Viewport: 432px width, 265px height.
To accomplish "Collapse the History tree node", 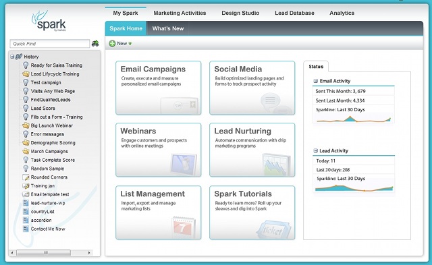I will click(12, 57).
